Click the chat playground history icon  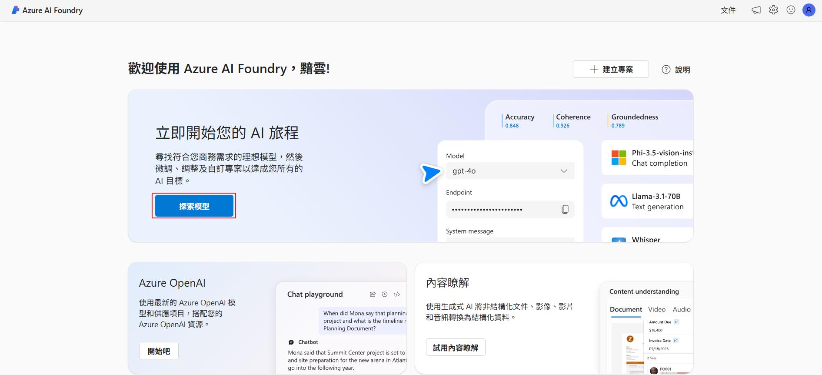tap(385, 295)
